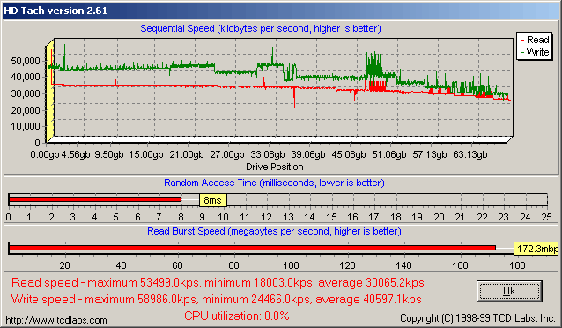Click the 21.00gb drive position label
This screenshot has height=328, width=562.
pos(187,154)
